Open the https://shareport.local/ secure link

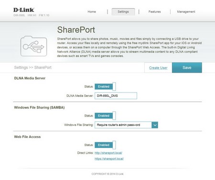(109, 159)
